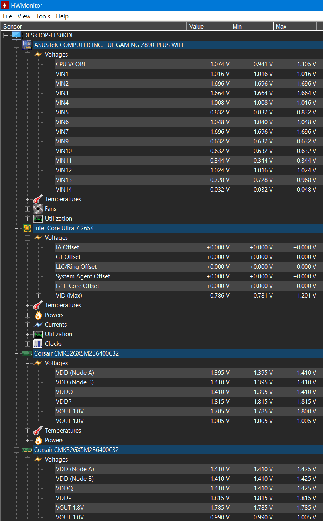Select the VIN9 voltage row

pyautogui.click(x=189, y=141)
